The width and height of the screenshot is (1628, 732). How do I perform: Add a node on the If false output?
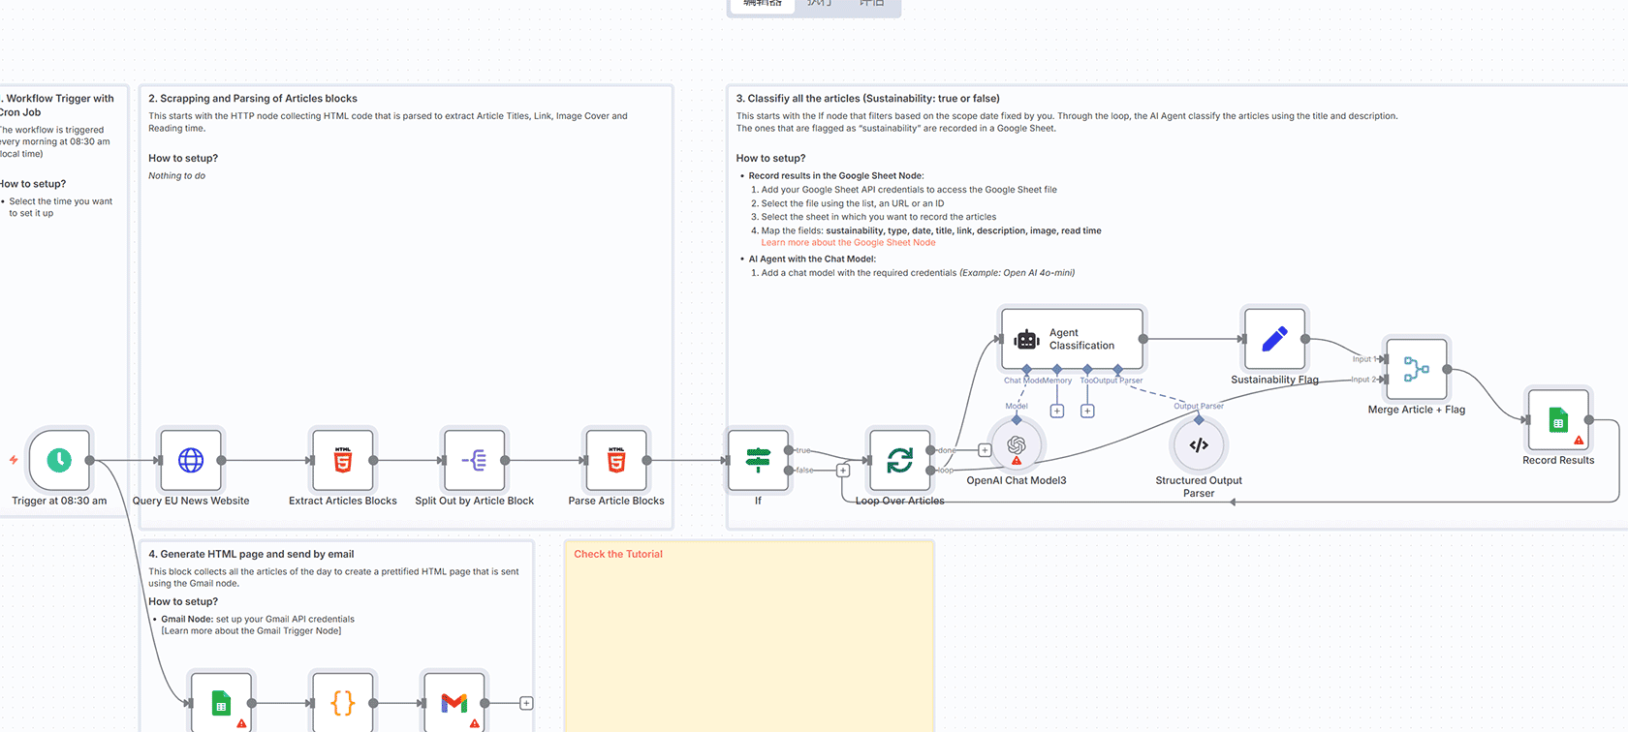coord(843,471)
